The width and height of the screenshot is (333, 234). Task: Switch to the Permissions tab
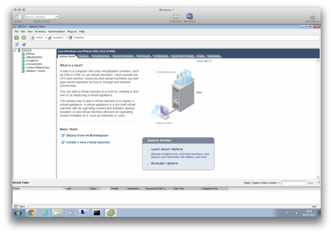coord(214,56)
